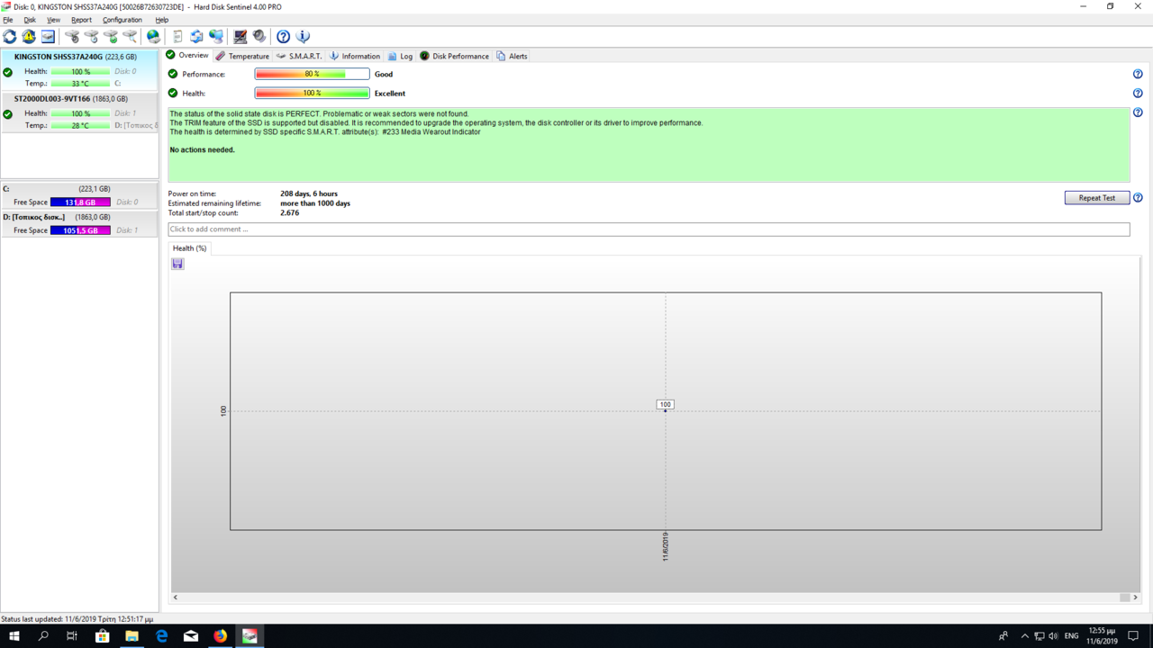Click the comment field to add comment
The height and width of the screenshot is (648, 1153).
click(649, 229)
